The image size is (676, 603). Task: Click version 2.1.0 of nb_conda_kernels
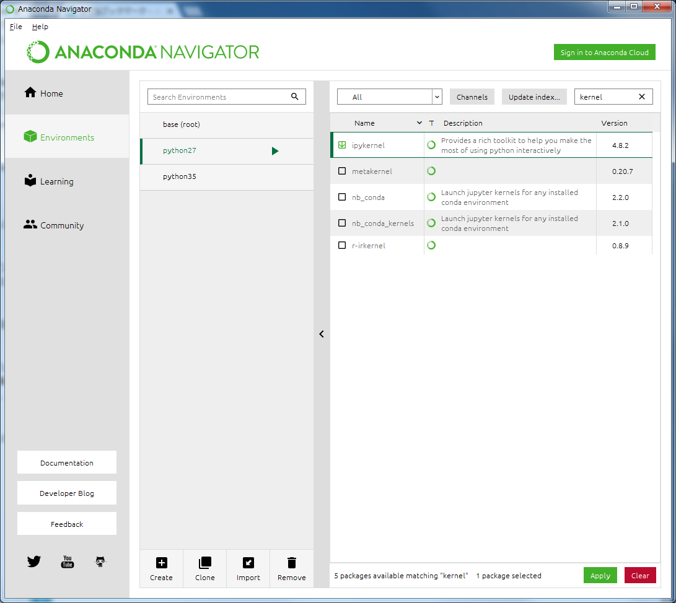(620, 223)
